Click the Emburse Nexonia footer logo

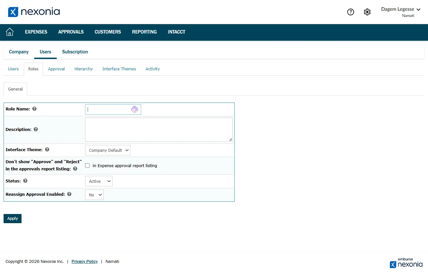[x=406, y=263]
